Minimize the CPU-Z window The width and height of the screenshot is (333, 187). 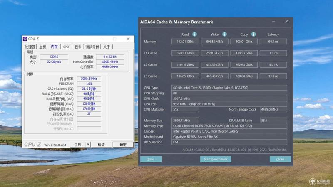click(102, 39)
